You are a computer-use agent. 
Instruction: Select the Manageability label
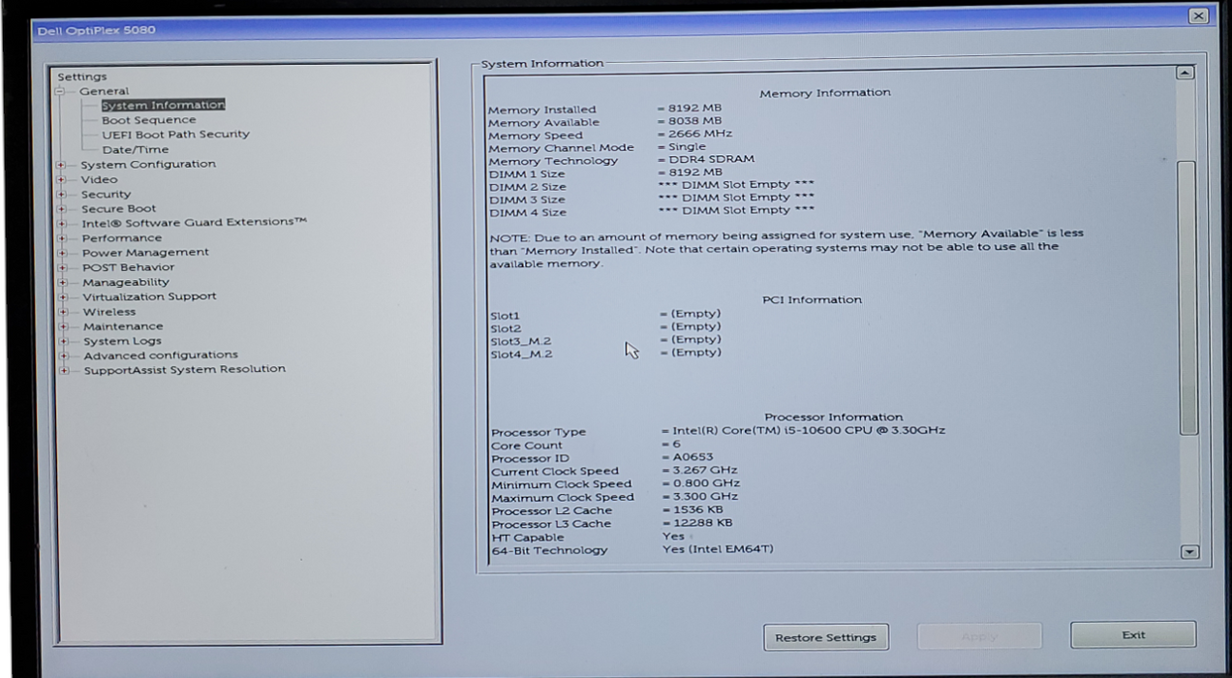(x=126, y=283)
